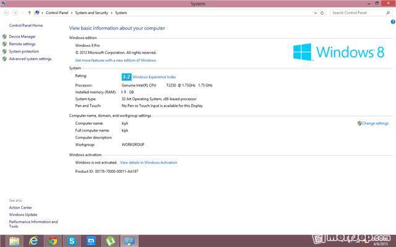Image resolution: width=396 pixels, height=247 pixels.
Task: Click 'Windows is not activated' text
Action: (96, 162)
